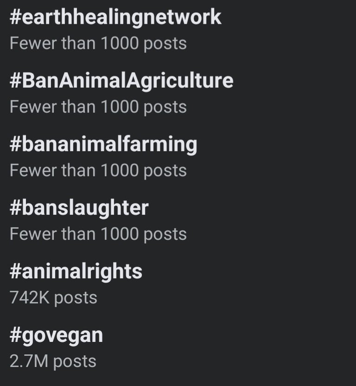Click the "742K posts" label

tap(53, 297)
